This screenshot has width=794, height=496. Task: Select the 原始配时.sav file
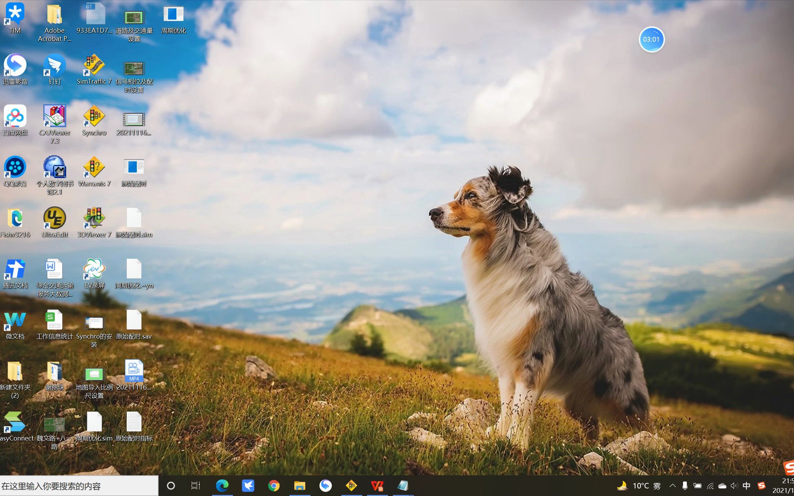click(x=134, y=324)
